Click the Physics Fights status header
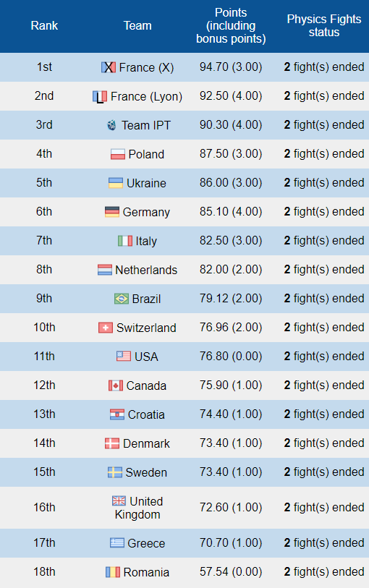This screenshot has height=588, width=369. [324, 25]
